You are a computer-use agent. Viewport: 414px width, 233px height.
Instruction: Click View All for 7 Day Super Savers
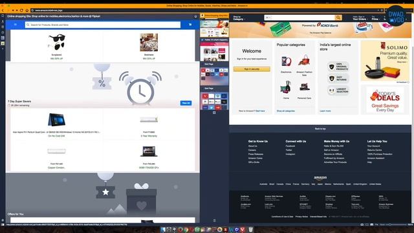click(x=186, y=103)
